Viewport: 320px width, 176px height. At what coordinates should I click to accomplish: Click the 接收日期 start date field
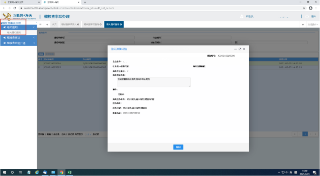click(196, 42)
